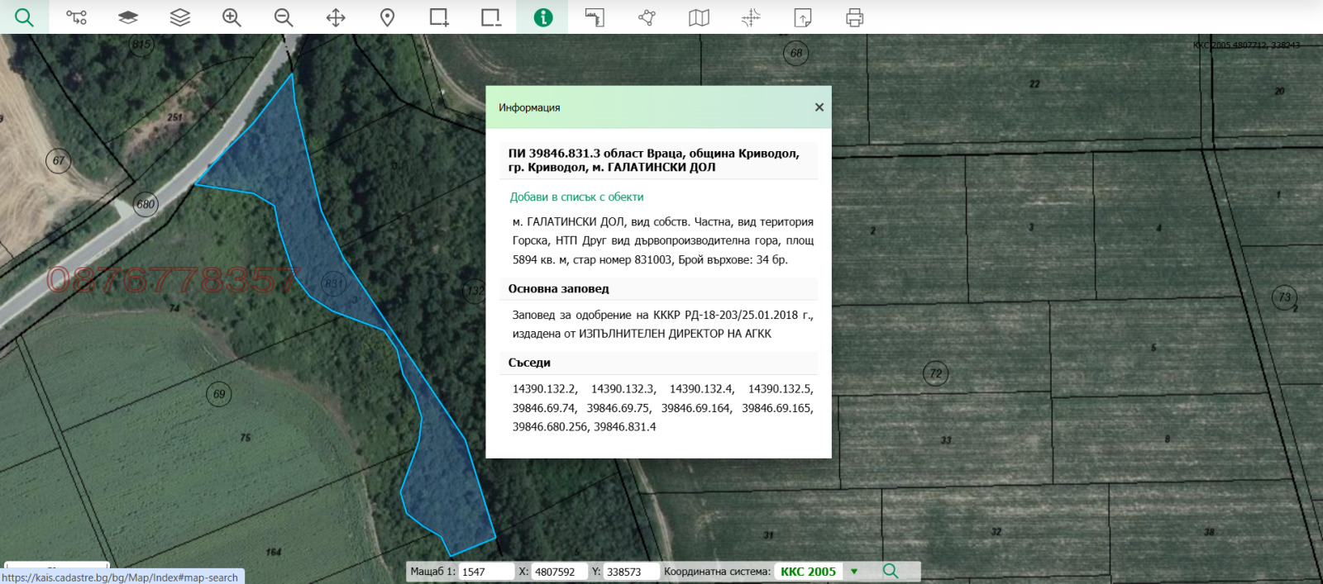The width and height of the screenshot is (1323, 584).
Task: Close the Информация popup
Action: pyautogui.click(x=819, y=107)
